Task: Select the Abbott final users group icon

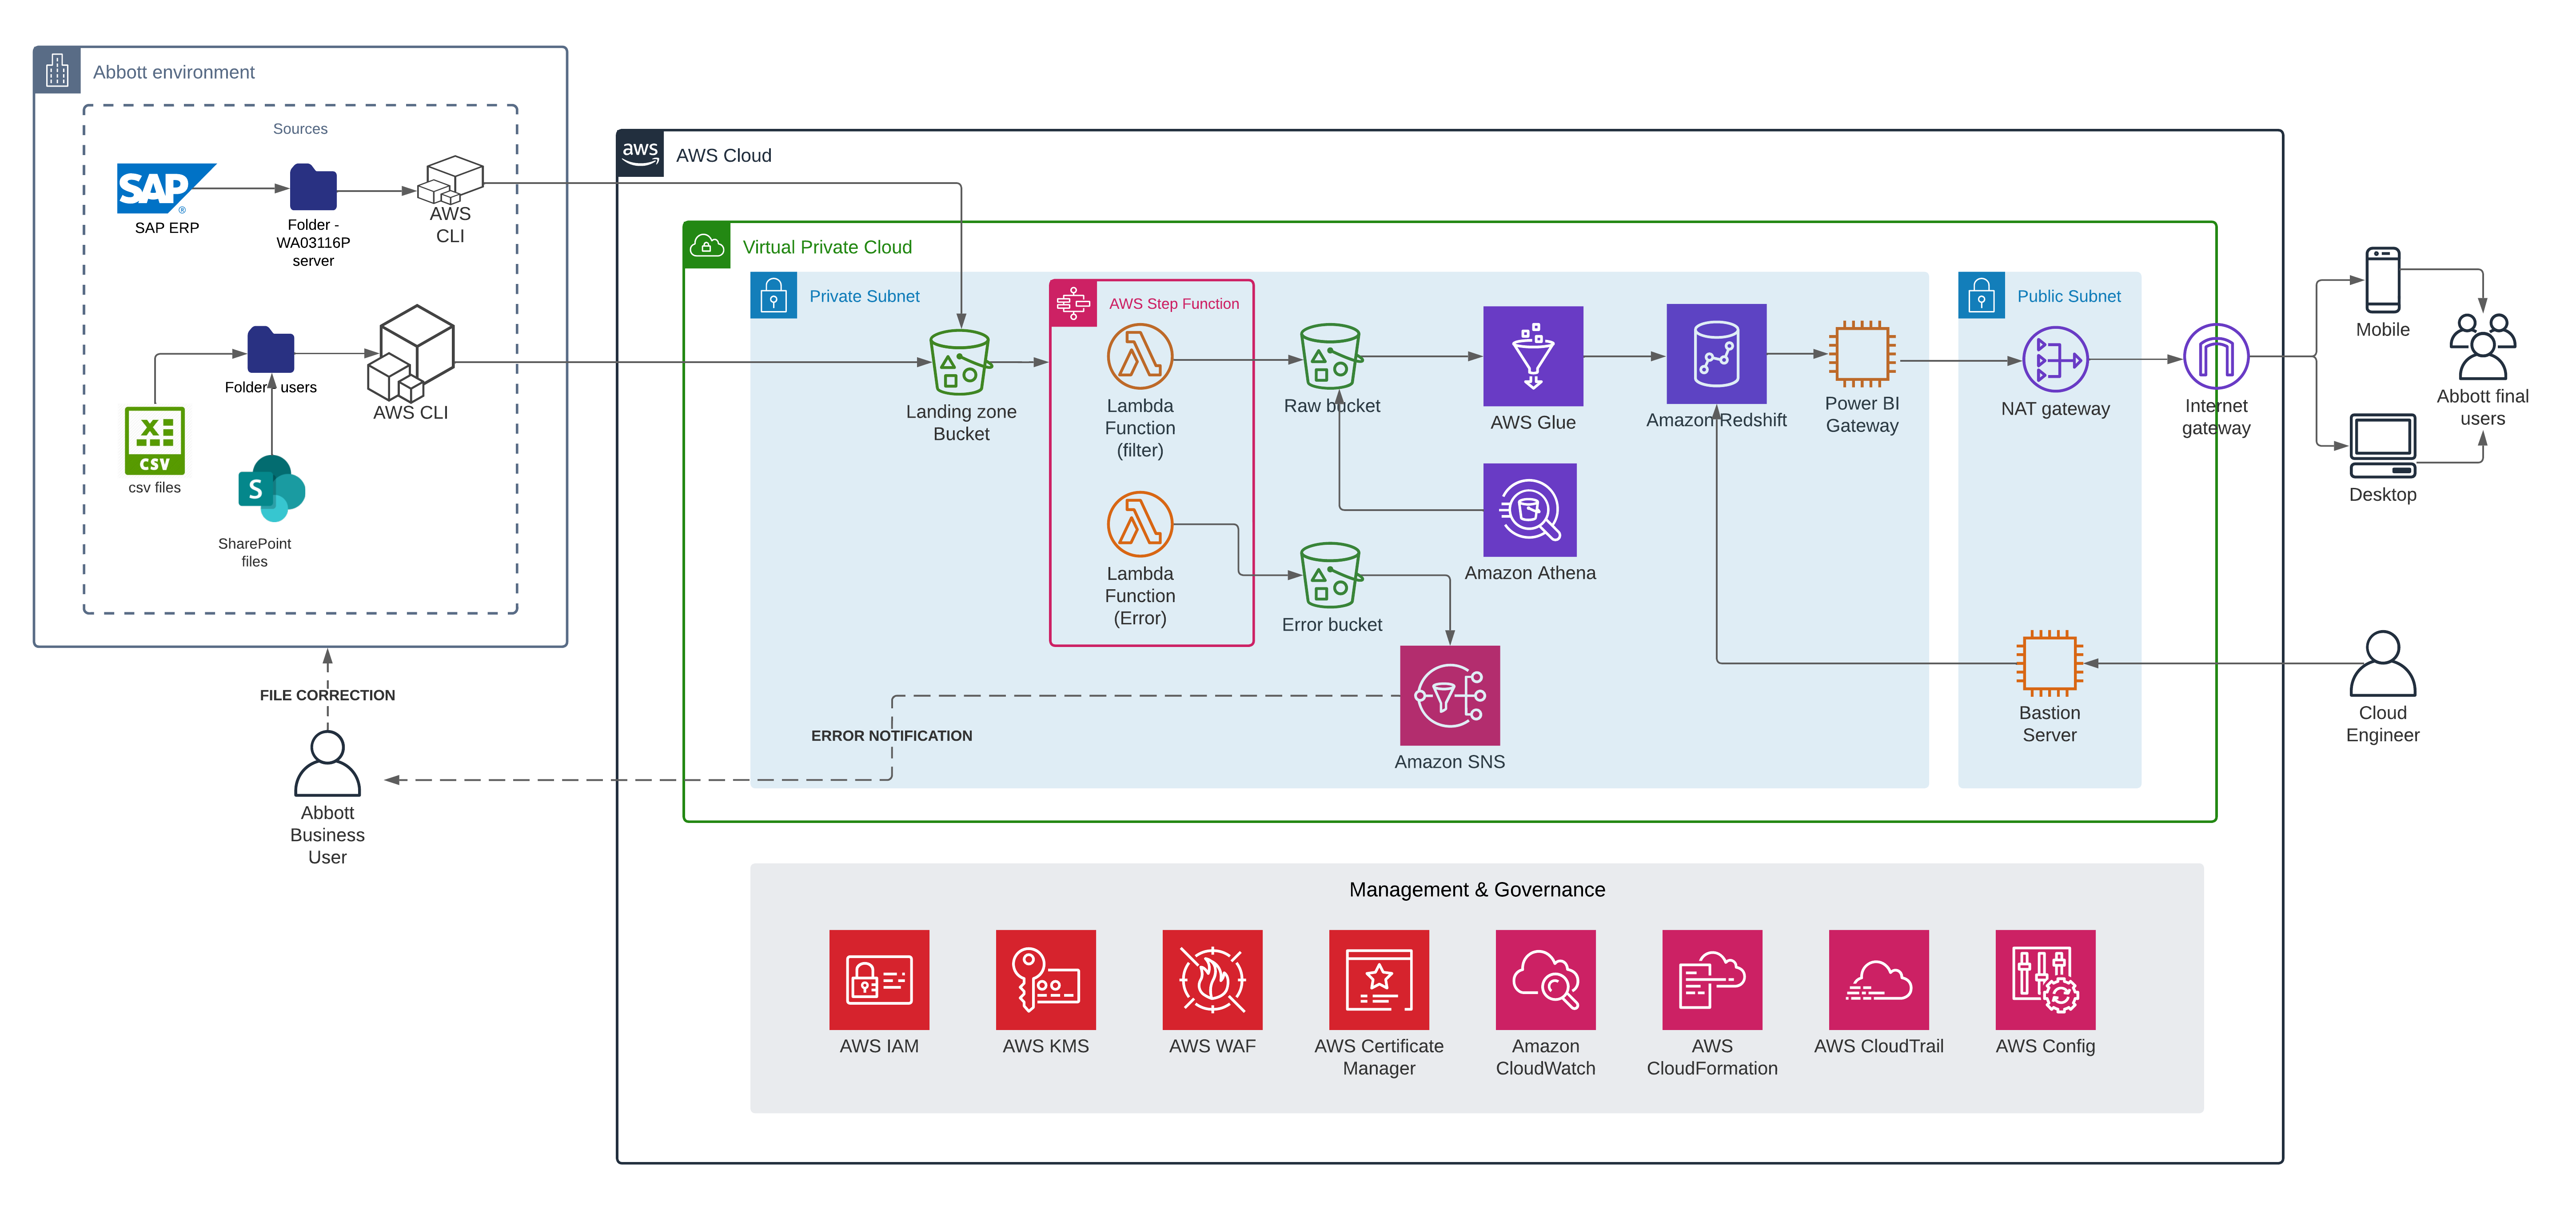Action: click(x=2483, y=346)
